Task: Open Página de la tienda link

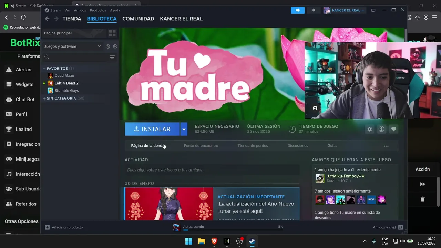Action: tap(148, 146)
